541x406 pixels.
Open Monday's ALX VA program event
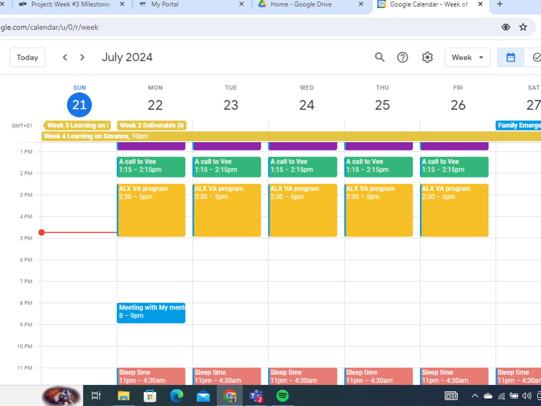[151, 210]
